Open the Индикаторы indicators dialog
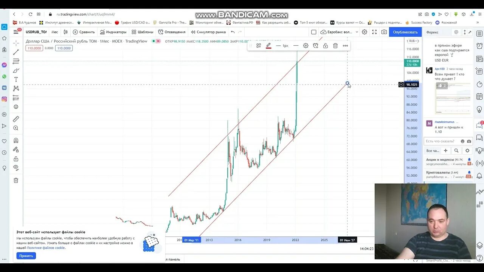This screenshot has height=272, width=484. (x=113, y=32)
